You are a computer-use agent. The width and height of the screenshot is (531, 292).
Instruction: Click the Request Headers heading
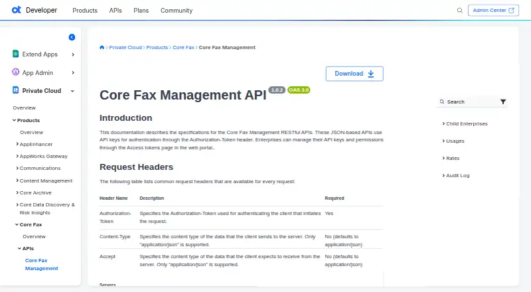pos(136,167)
